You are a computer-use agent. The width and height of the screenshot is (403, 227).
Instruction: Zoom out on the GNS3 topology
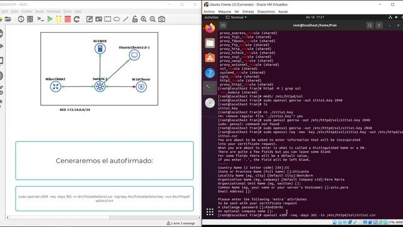pos(152,20)
